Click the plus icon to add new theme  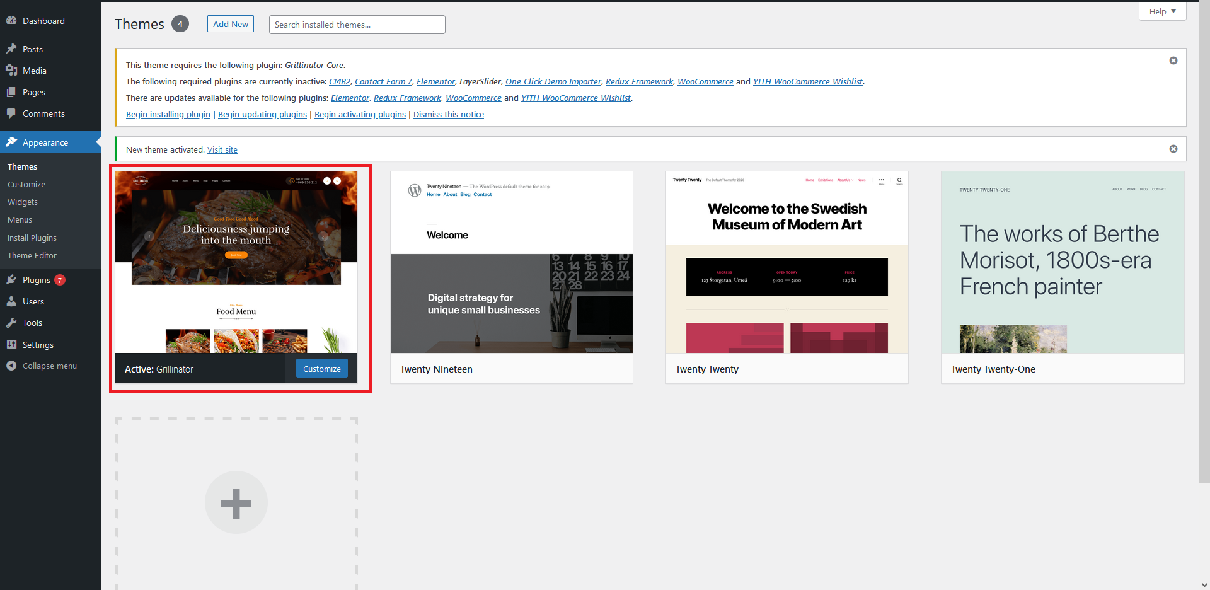coord(236,503)
